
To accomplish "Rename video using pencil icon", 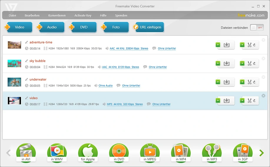I will (26, 98).
